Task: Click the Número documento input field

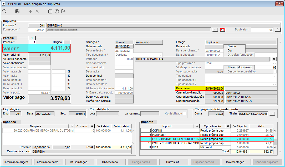Action: click(x=266, y=67)
